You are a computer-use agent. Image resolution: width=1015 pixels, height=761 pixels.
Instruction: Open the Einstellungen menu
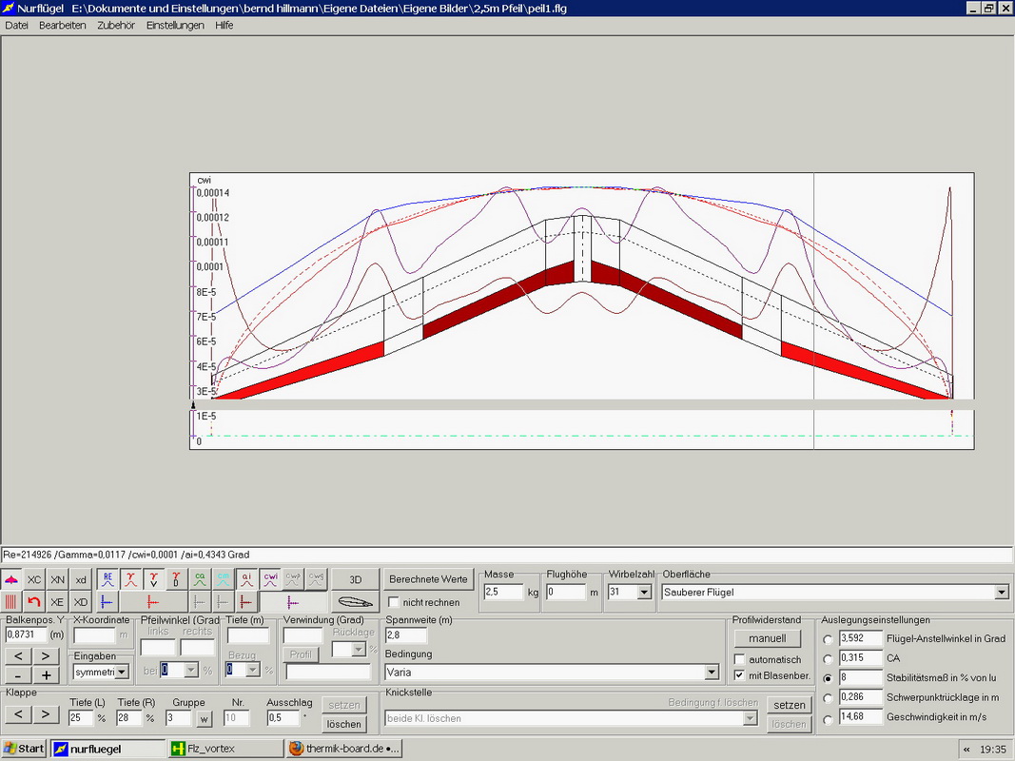(175, 26)
